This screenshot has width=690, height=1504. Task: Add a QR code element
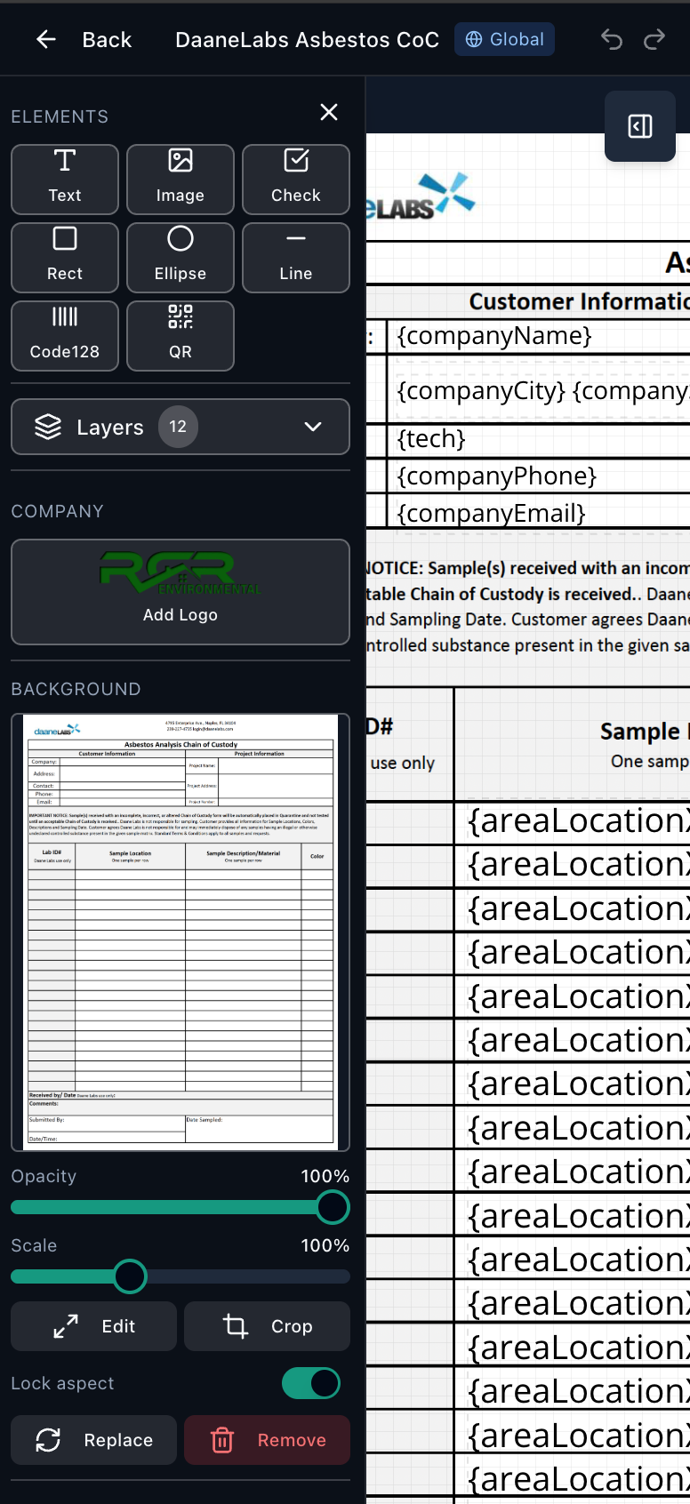181,336
